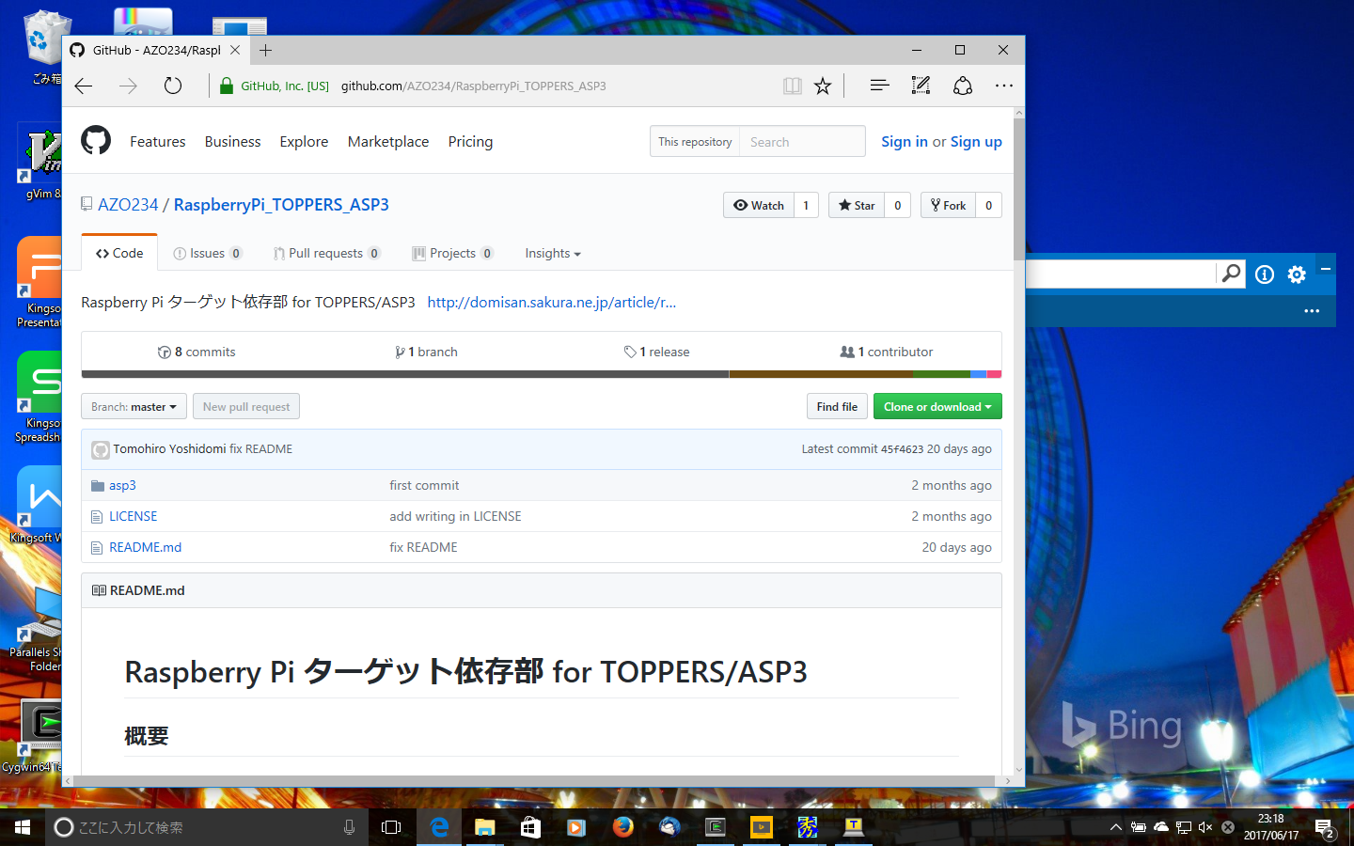The height and width of the screenshot is (846, 1354).
Task: Click the Sign in link
Action: (x=905, y=141)
